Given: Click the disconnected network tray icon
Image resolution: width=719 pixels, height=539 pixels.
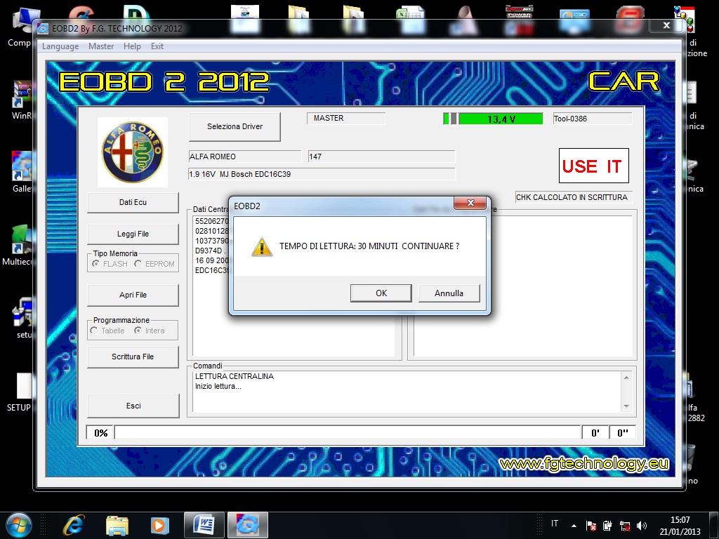Looking at the screenshot, I should click(x=624, y=525).
